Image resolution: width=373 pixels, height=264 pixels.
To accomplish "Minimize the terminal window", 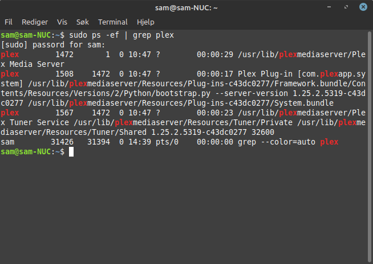I will tap(329, 7).
